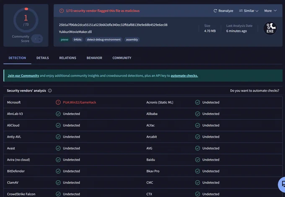Click 'Do you want to automate checks?' text
The image size is (285, 197).
(x=254, y=91)
